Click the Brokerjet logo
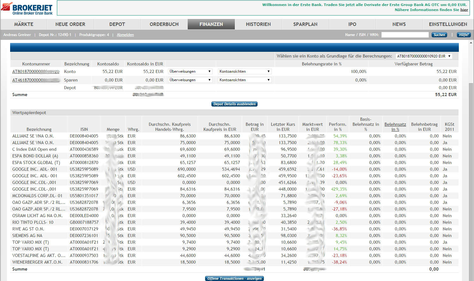 pos(27,8)
